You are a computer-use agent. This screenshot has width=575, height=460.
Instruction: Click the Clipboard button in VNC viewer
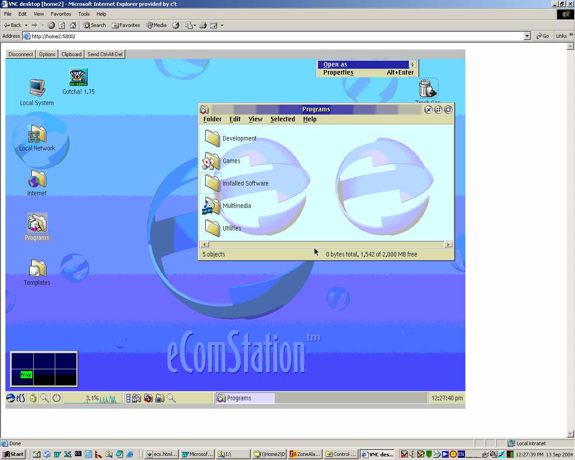point(71,54)
